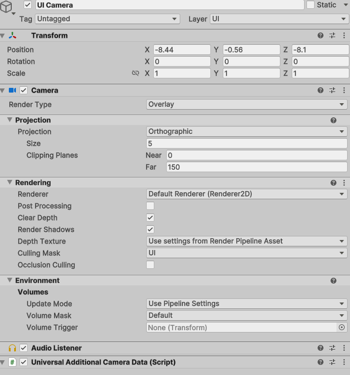The image size is (350, 375).
Task: Open Transform component kebab menu
Action: tap(344, 35)
